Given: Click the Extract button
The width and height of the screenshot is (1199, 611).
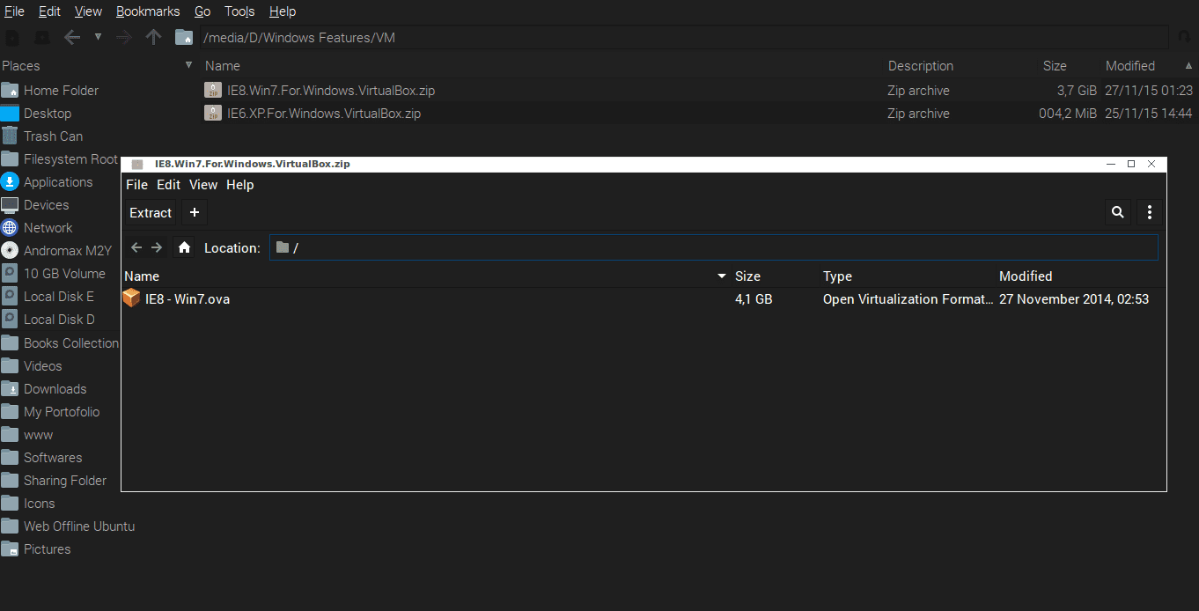Looking at the screenshot, I should pos(151,212).
